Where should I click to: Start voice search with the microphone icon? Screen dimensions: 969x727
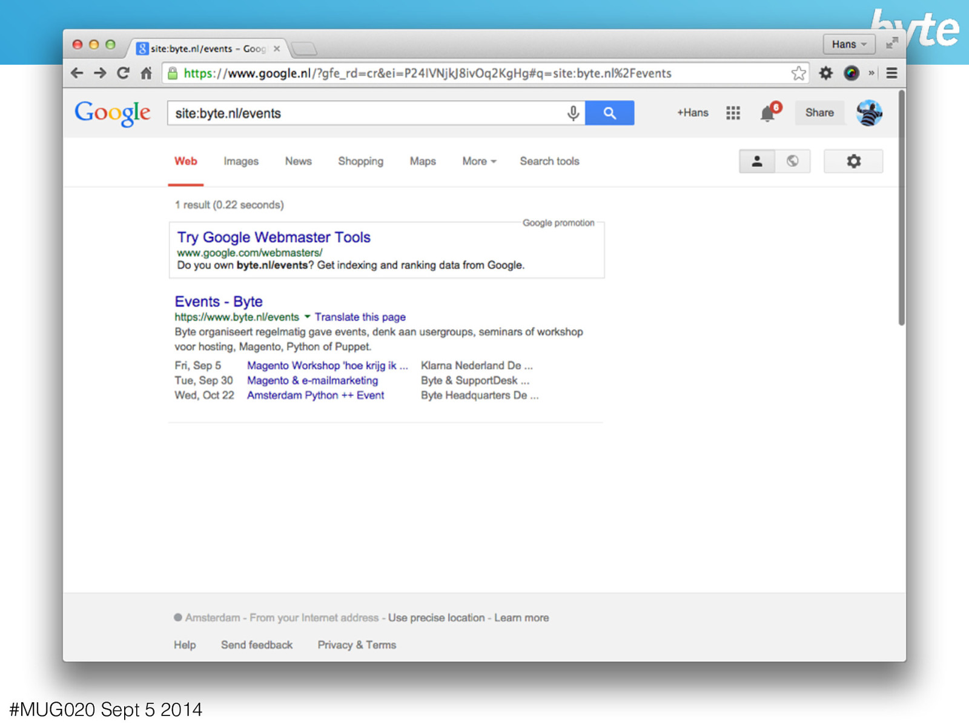(x=573, y=113)
